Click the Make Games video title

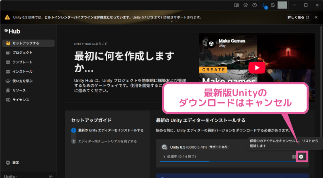click(232, 41)
